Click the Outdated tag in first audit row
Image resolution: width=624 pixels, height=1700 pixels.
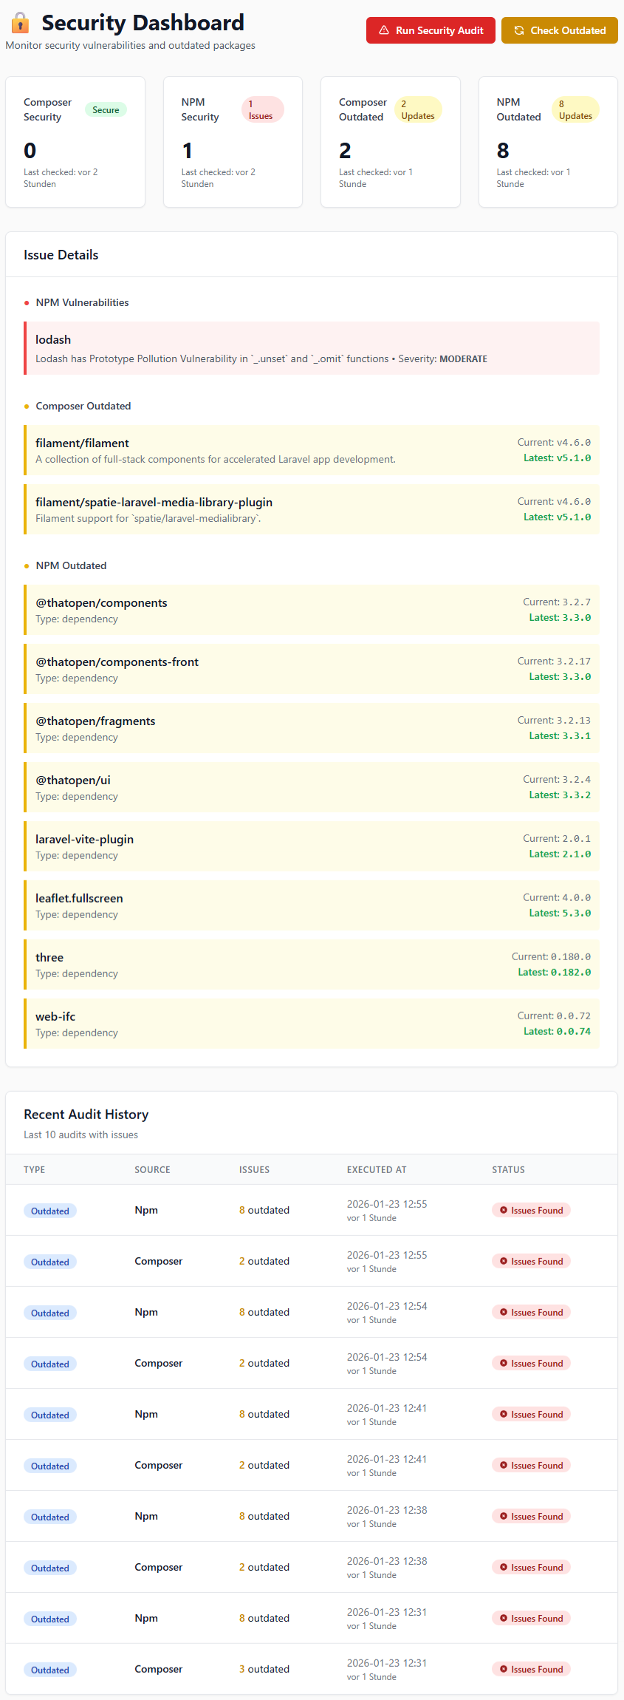[50, 1211]
